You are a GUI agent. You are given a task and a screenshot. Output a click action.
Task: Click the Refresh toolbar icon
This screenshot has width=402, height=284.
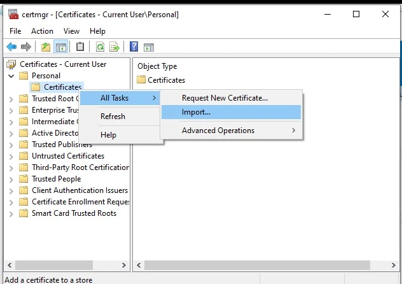pyautogui.click(x=100, y=47)
